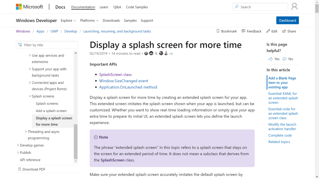
Task: Open SplashScreen class link in Important APIs
Action: point(115,75)
